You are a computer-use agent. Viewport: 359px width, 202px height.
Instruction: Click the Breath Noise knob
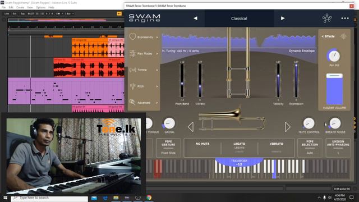(x=335, y=123)
